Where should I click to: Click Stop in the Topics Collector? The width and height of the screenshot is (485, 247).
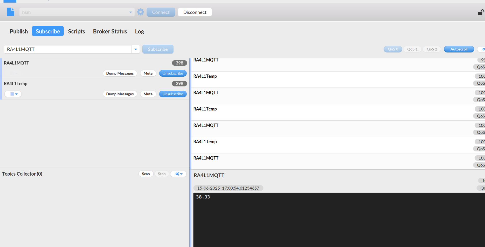[x=162, y=174]
